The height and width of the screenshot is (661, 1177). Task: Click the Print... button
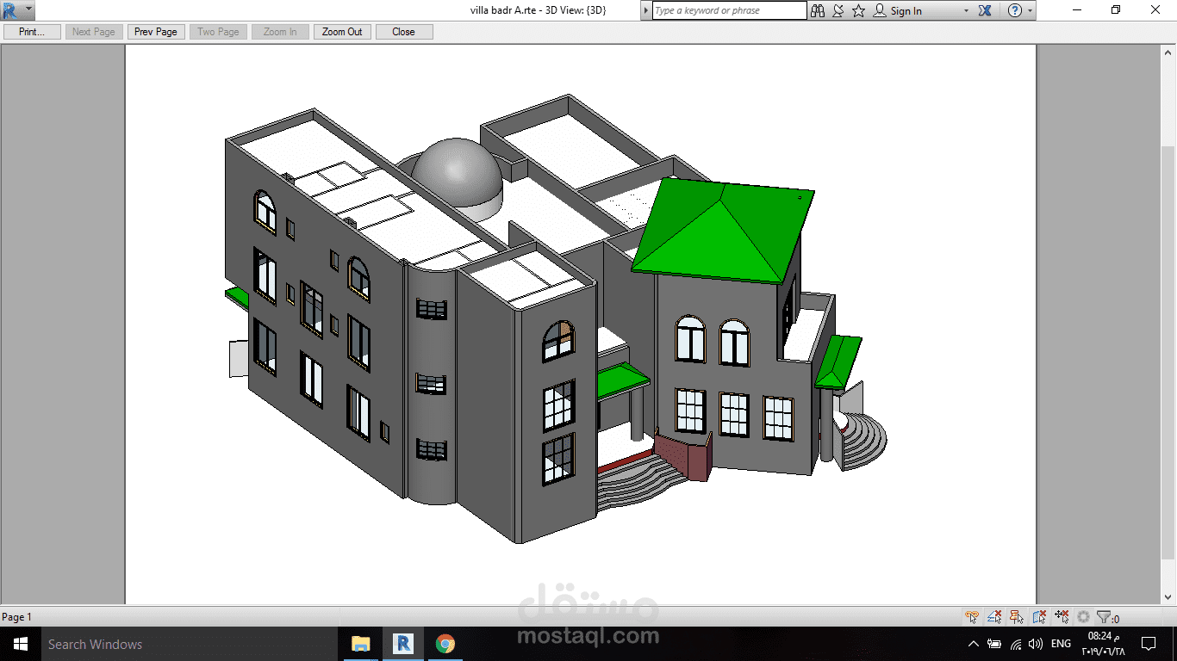tap(32, 32)
